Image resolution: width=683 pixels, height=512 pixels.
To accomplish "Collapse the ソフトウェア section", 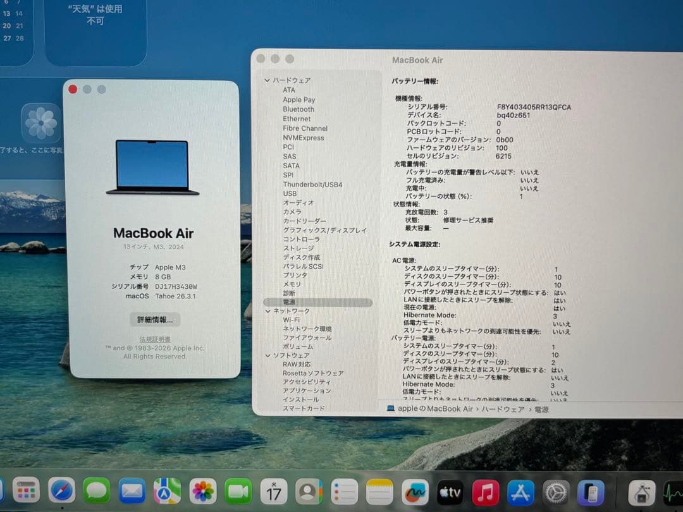I will coord(268,356).
